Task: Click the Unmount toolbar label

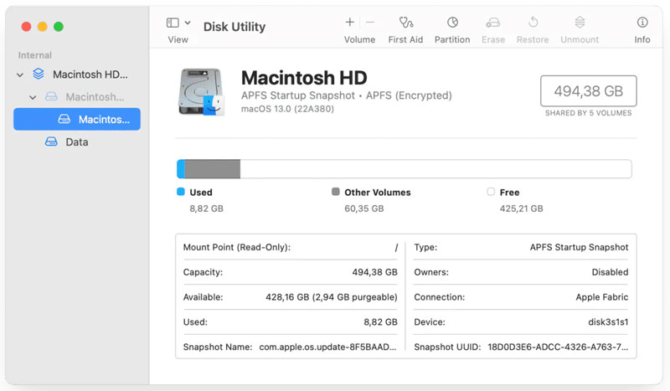Action: 580,39
